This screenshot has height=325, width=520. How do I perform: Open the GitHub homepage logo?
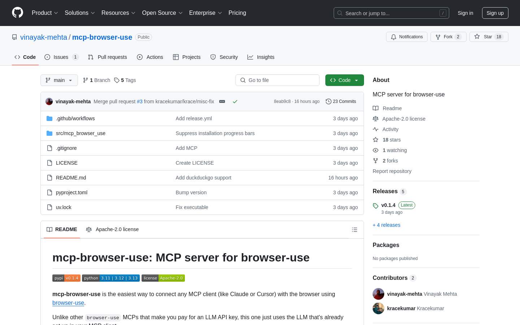pos(17,13)
